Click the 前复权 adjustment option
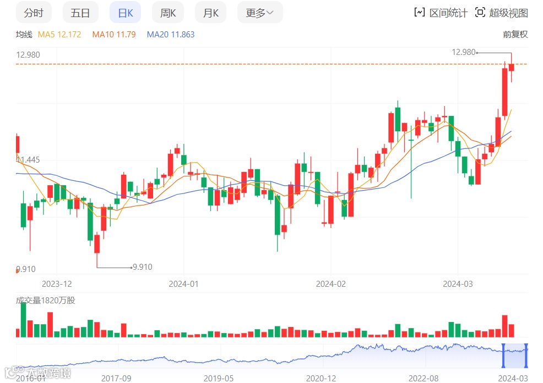Screen dimensions: 543x383 [x=515, y=34]
